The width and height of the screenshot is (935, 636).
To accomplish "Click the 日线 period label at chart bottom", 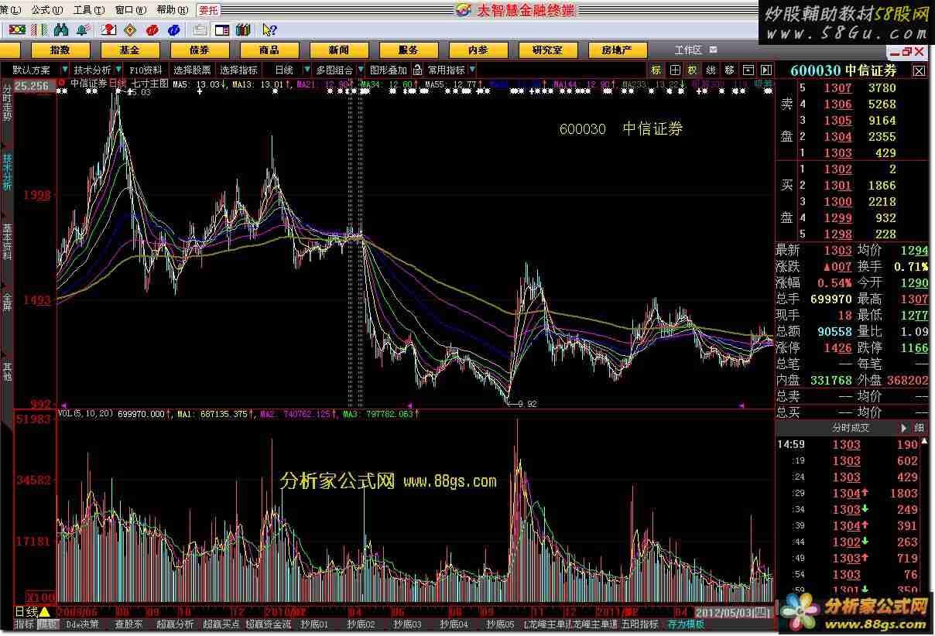I will (x=26, y=612).
